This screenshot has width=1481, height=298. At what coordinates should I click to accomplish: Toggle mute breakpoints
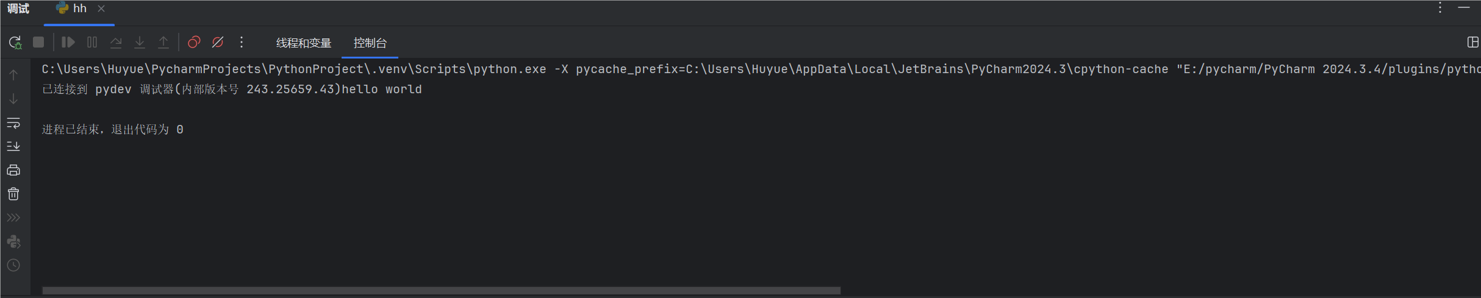click(218, 43)
